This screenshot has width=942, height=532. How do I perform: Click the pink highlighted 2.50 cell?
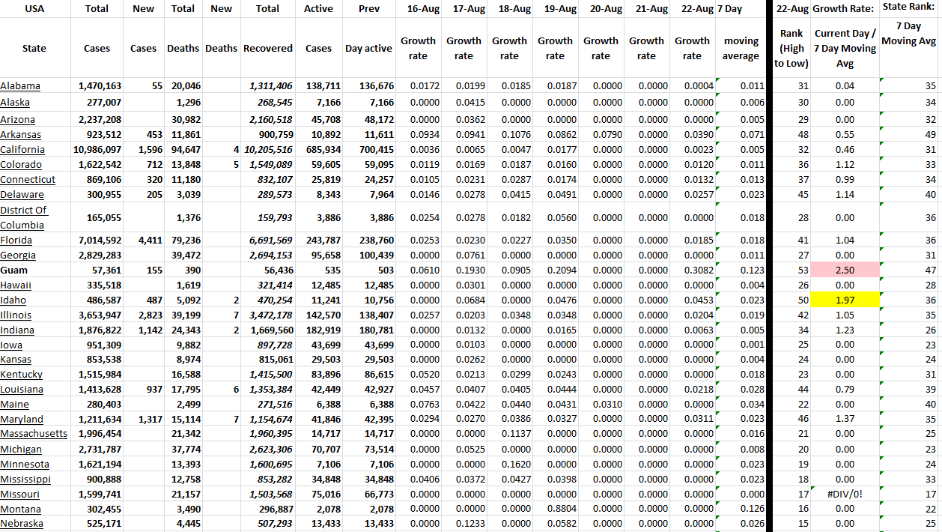844,270
